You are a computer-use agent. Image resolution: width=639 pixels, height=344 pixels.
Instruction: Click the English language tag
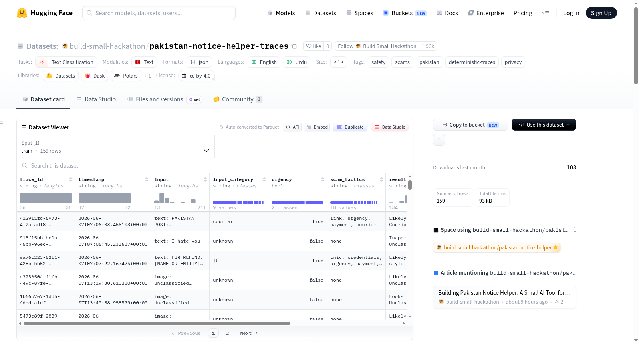[264, 62]
